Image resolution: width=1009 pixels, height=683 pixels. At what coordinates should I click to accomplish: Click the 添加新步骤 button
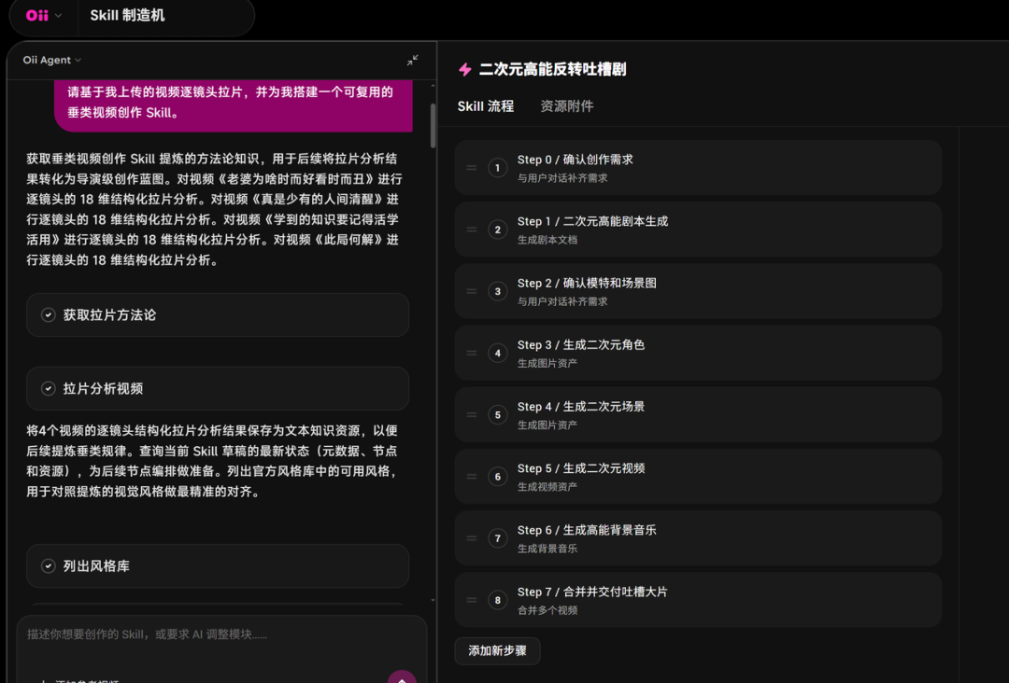pyautogui.click(x=497, y=651)
